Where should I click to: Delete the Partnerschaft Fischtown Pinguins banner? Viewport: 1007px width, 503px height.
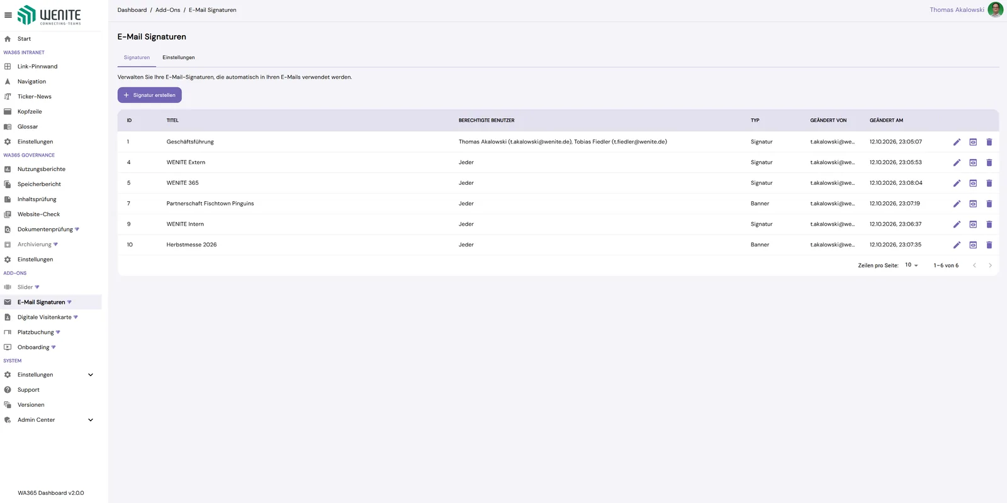[x=989, y=204]
